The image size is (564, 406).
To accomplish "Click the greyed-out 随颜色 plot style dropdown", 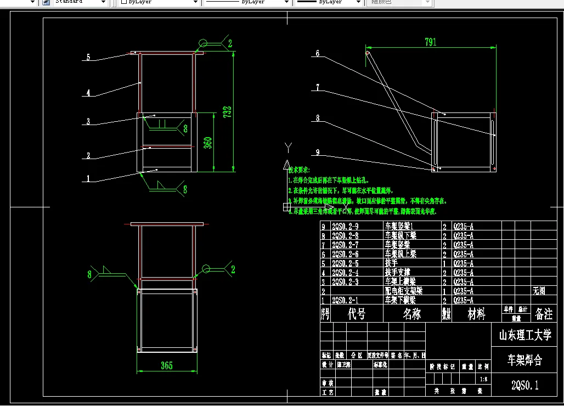I will tap(399, 2).
